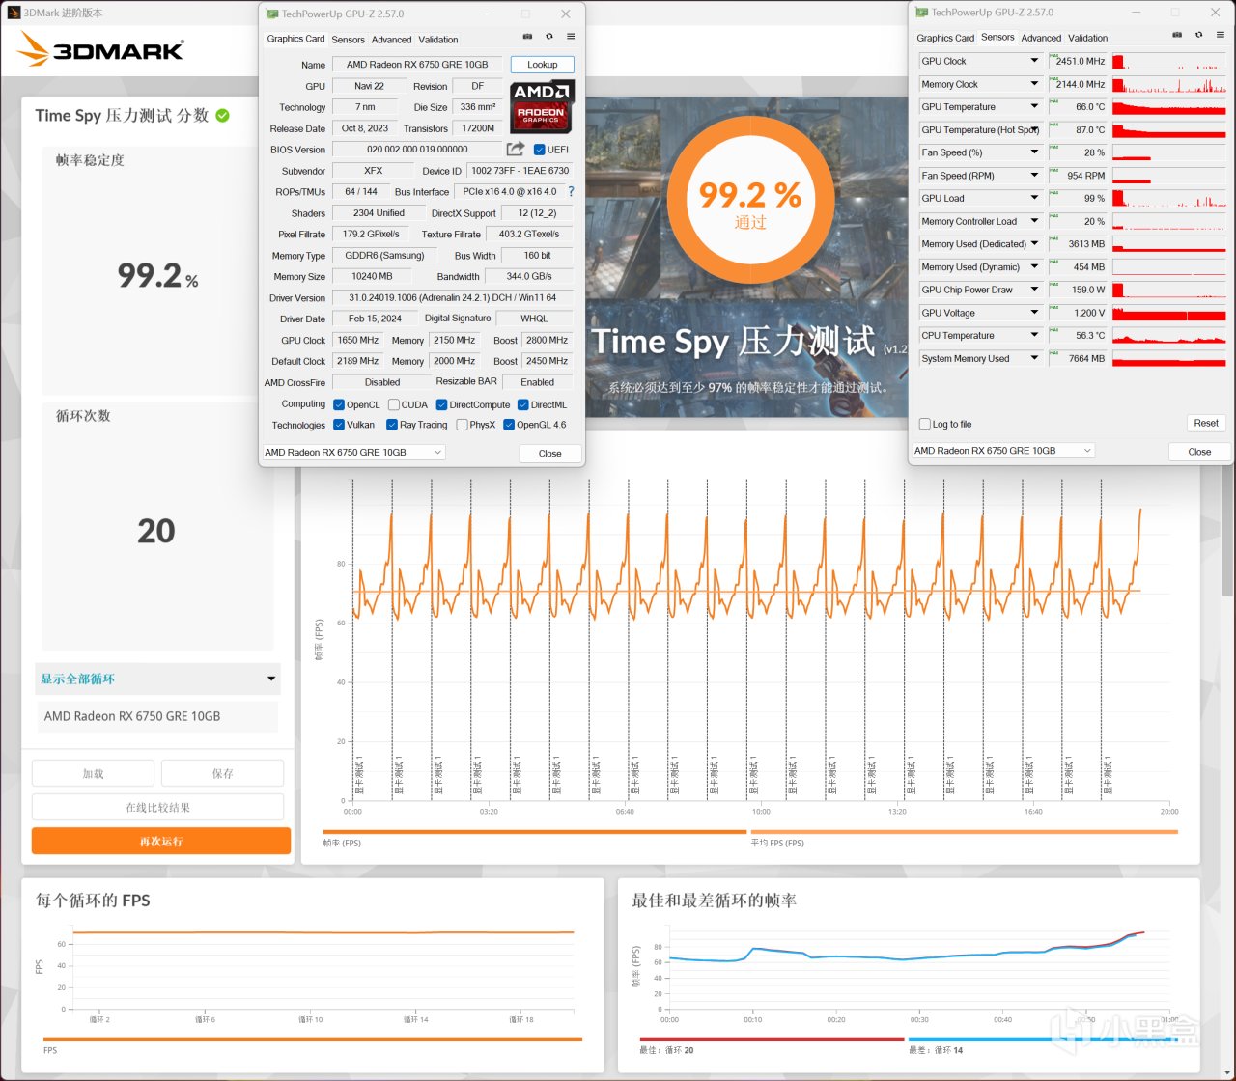Toggle the Vulkan checkbox

[x=339, y=425]
